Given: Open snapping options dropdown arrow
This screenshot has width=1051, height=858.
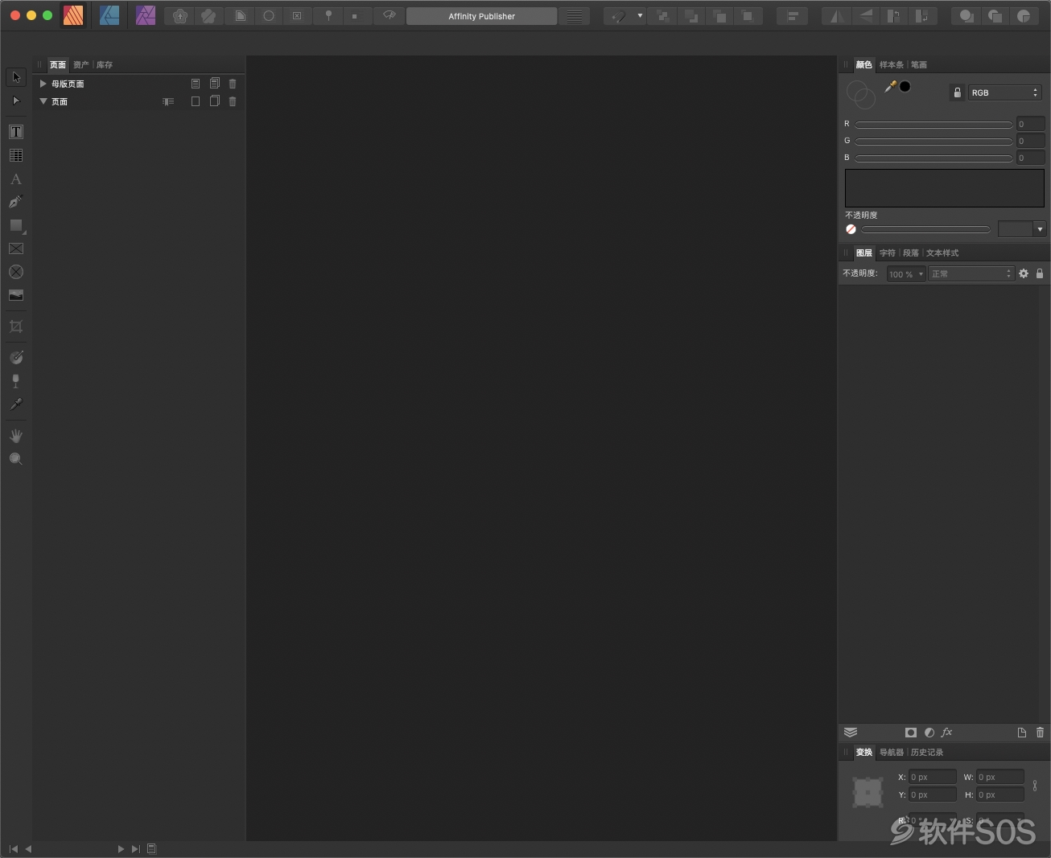Looking at the screenshot, I should point(640,16).
